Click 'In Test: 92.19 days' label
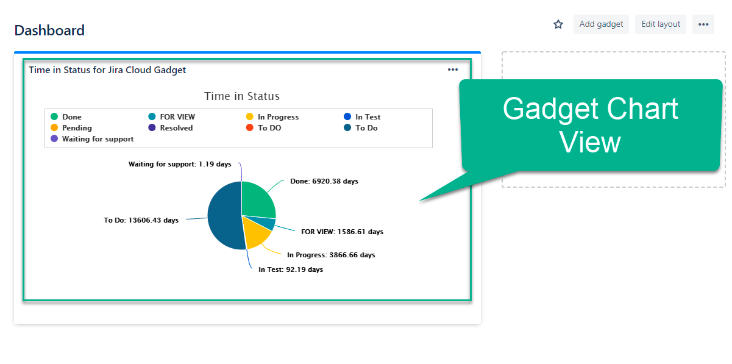The height and width of the screenshot is (364, 732). [x=291, y=269]
